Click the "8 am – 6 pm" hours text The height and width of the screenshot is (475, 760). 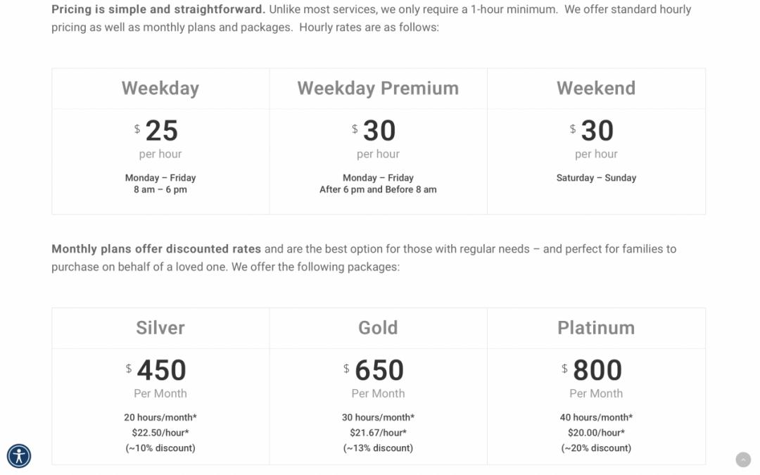(x=160, y=189)
